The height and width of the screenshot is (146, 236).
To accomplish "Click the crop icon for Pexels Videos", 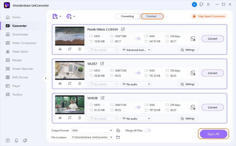I will pyautogui.click(x=70, y=49).
